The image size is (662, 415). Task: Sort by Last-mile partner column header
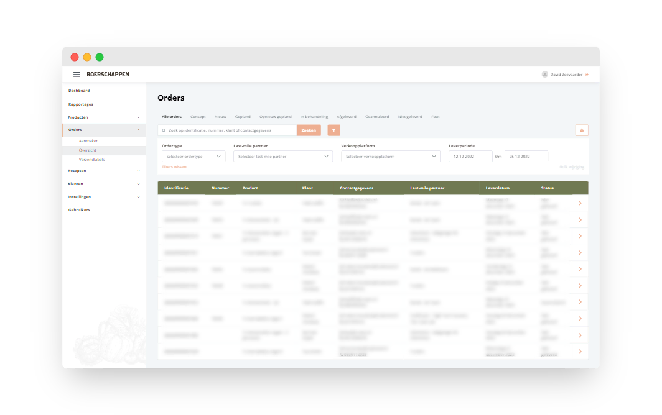(427, 188)
